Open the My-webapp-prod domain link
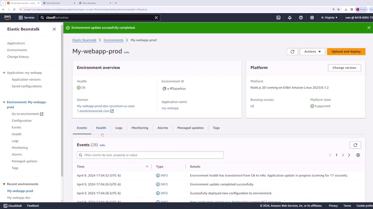 click(106, 108)
